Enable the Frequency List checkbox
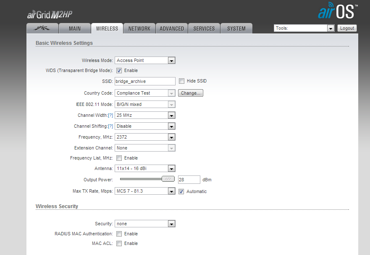This screenshot has height=255, width=370. tap(119, 158)
